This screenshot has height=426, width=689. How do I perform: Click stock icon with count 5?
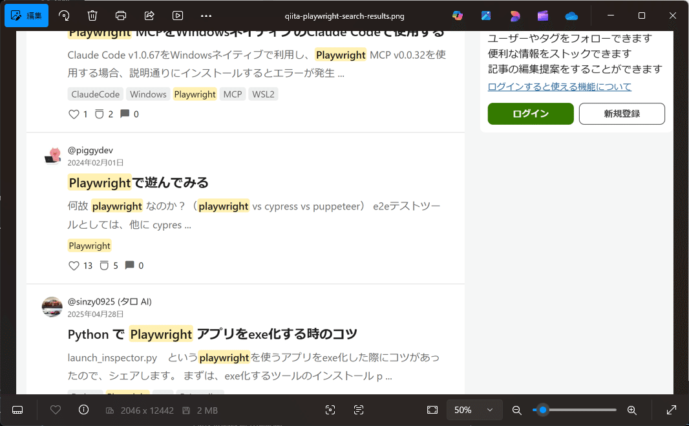coord(104,266)
